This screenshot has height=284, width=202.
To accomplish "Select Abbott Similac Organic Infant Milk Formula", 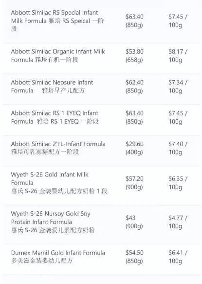I will 58,56.
